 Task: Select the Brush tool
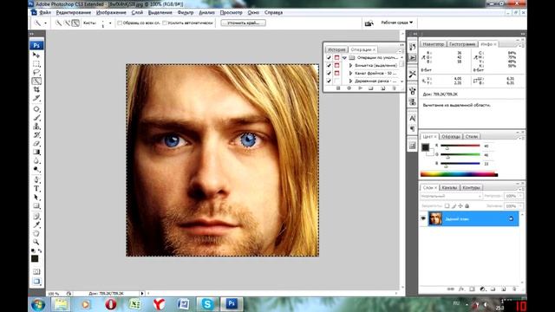(36, 118)
